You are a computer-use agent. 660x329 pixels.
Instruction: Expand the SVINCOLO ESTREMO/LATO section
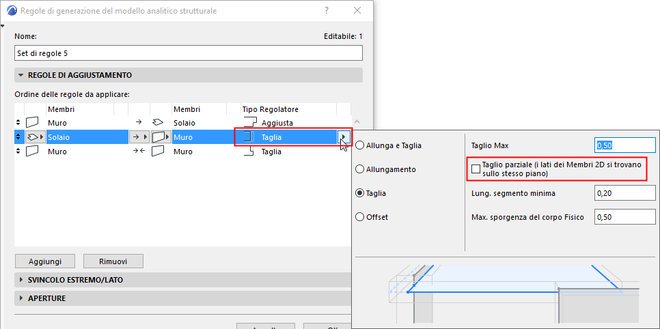pos(184,280)
